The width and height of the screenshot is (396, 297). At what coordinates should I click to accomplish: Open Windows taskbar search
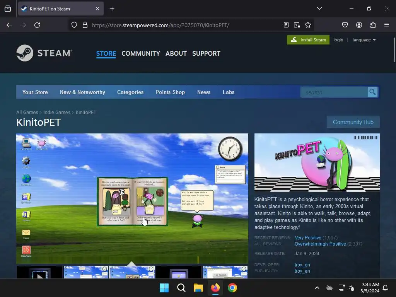(181, 288)
